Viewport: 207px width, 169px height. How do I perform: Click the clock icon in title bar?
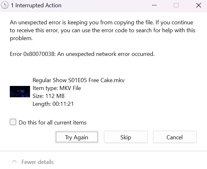tap(5, 5)
